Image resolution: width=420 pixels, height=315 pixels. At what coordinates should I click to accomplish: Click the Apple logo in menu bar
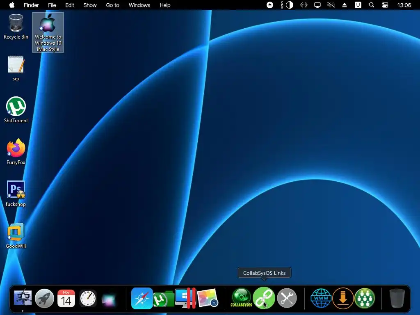point(12,5)
